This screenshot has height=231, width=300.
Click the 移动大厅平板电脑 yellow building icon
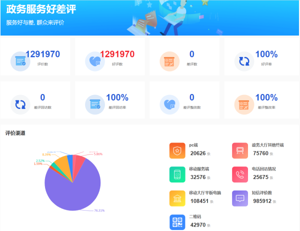(177, 198)
